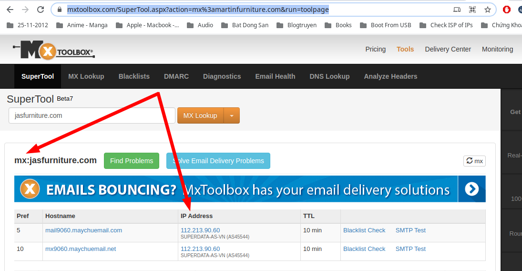Open the Pricing page
Viewport: 522px width, 271px height.
(375, 49)
